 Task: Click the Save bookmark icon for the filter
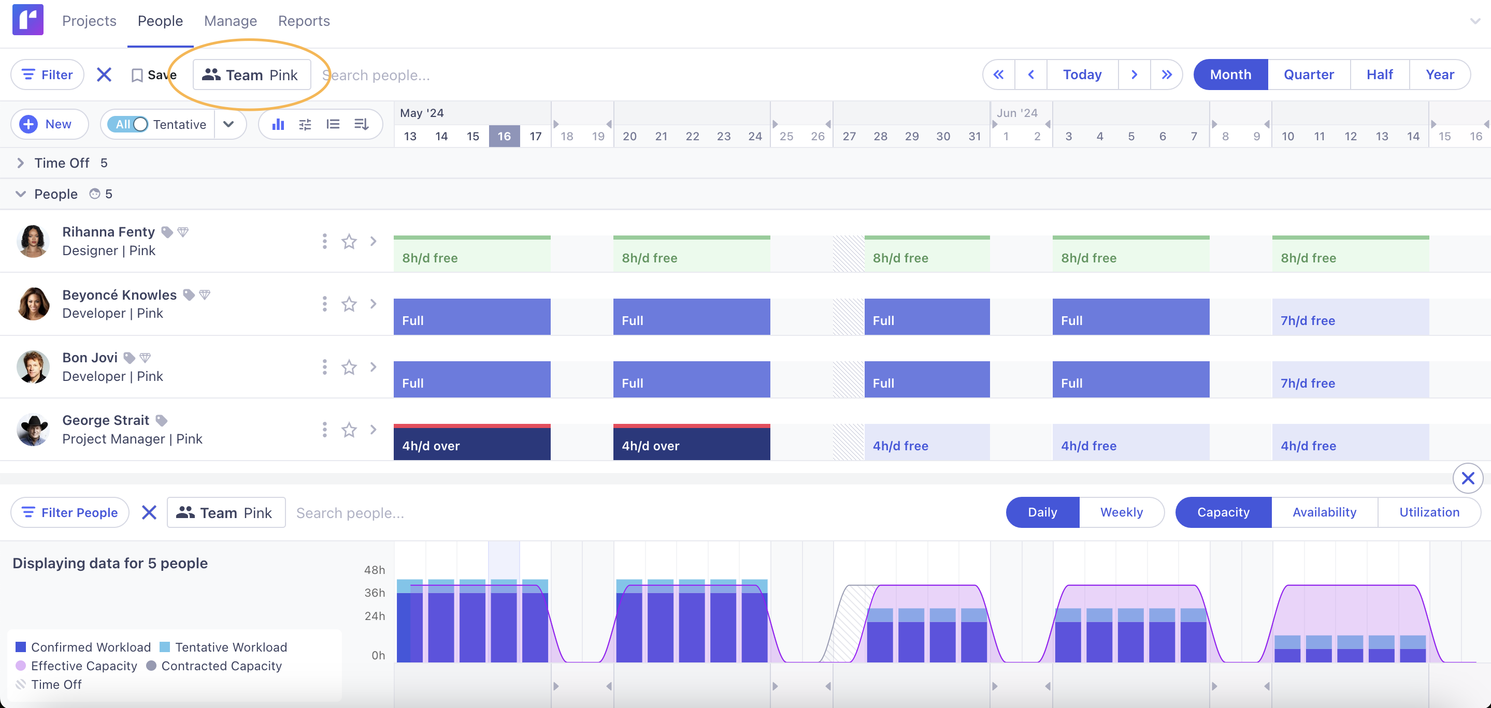pos(137,75)
